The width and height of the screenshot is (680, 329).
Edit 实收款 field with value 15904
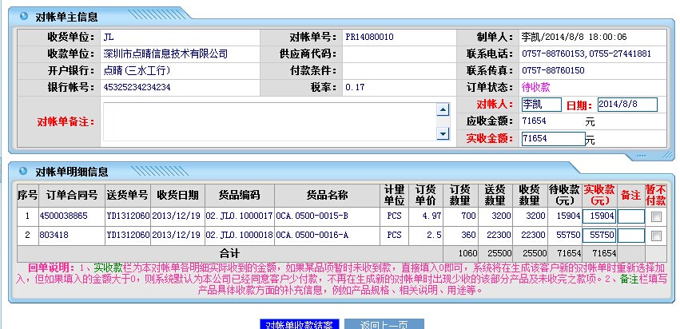tap(598, 216)
